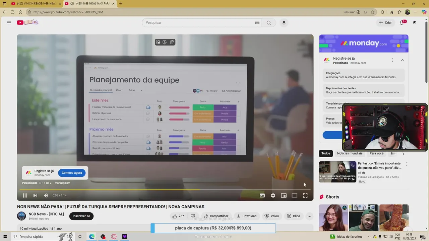Image resolution: width=429 pixels, height=241 pixels.
Task: Click the Valeu thanks button
Action: (271, 216)
